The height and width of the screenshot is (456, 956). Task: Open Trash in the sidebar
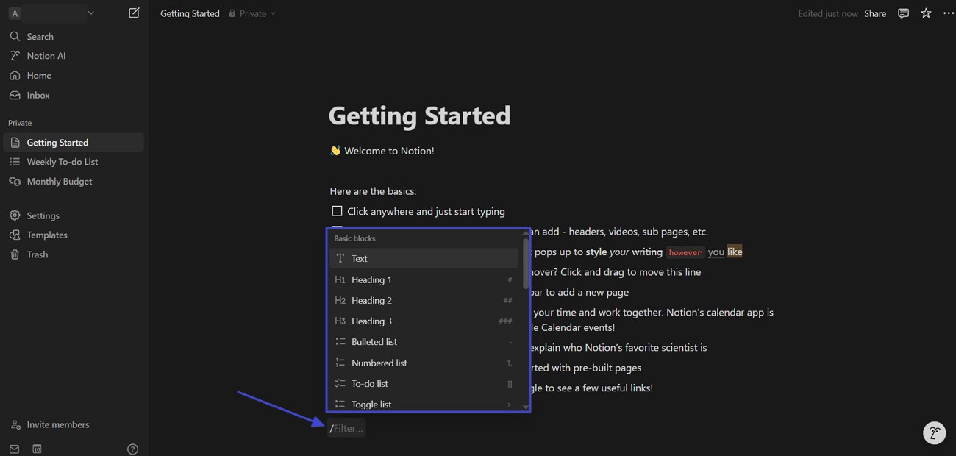click(x=74, y=254)
